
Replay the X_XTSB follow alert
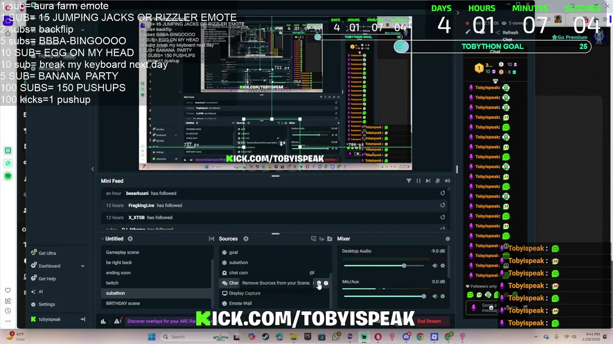click(443, 217)
